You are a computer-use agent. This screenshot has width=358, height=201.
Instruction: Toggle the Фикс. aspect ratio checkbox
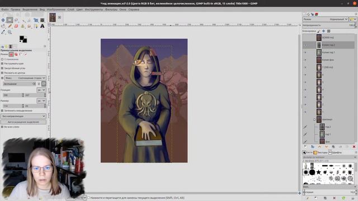point(2,78)
